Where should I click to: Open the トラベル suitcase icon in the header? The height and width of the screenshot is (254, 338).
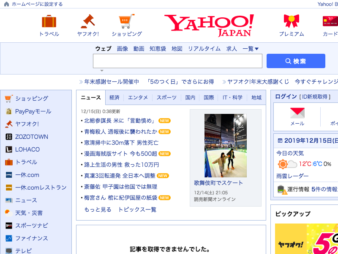(49, 21)
